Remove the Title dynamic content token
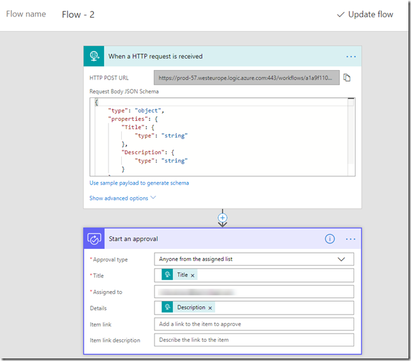The height and width of the screenshot is (361, 411). [192, 276]
